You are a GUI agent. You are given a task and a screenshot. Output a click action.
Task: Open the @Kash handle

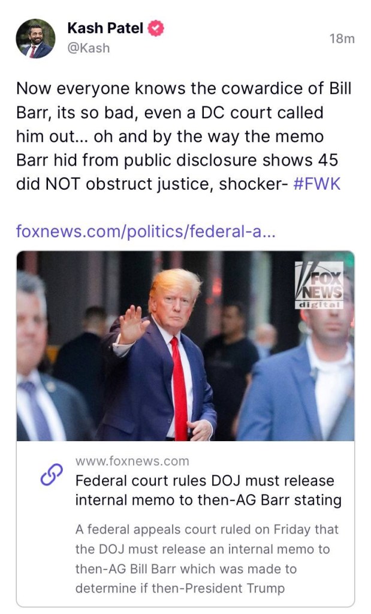tap(89, 48)
